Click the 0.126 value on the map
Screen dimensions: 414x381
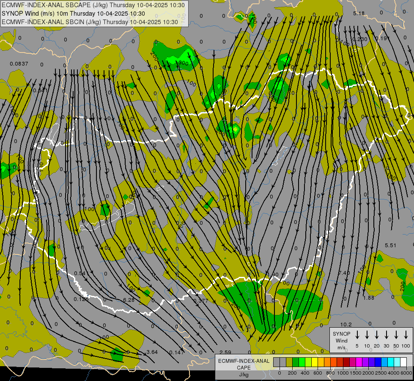pos(81,299)
